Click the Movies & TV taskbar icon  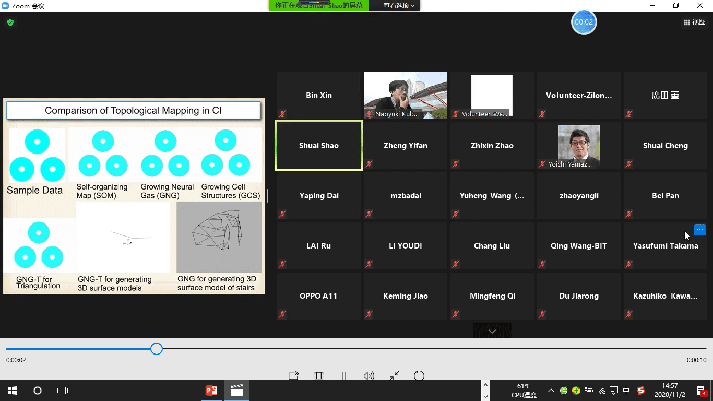pos(237,391)
